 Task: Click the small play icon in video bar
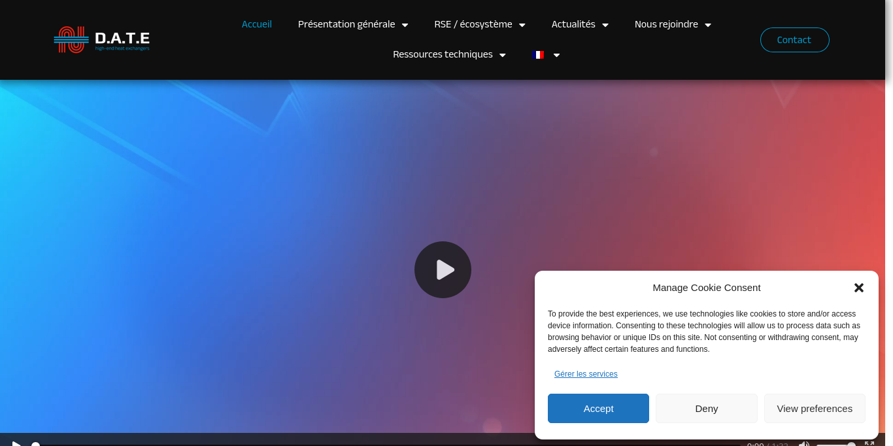(16, 444)
